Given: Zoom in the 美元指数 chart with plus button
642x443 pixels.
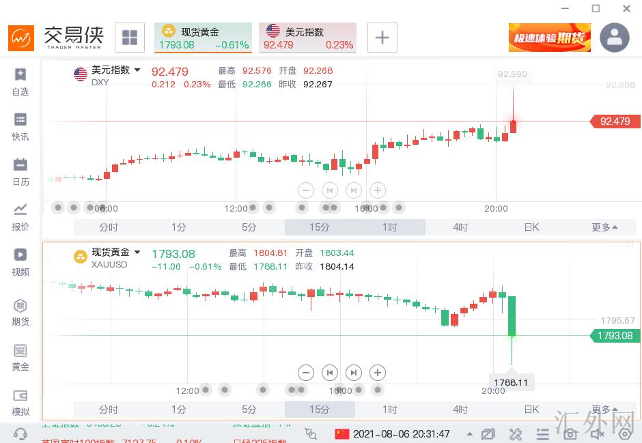Looking at the screenshot, I should tap(378, 190).
